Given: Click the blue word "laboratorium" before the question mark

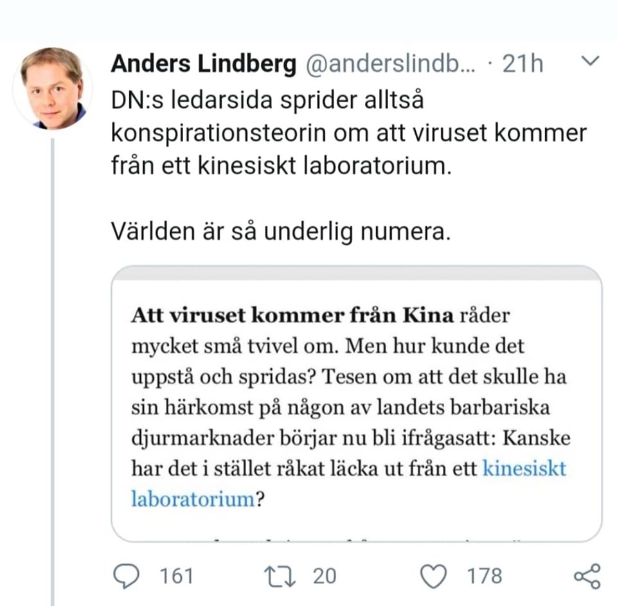Looking at the screenshot, I should click(193, 498).
